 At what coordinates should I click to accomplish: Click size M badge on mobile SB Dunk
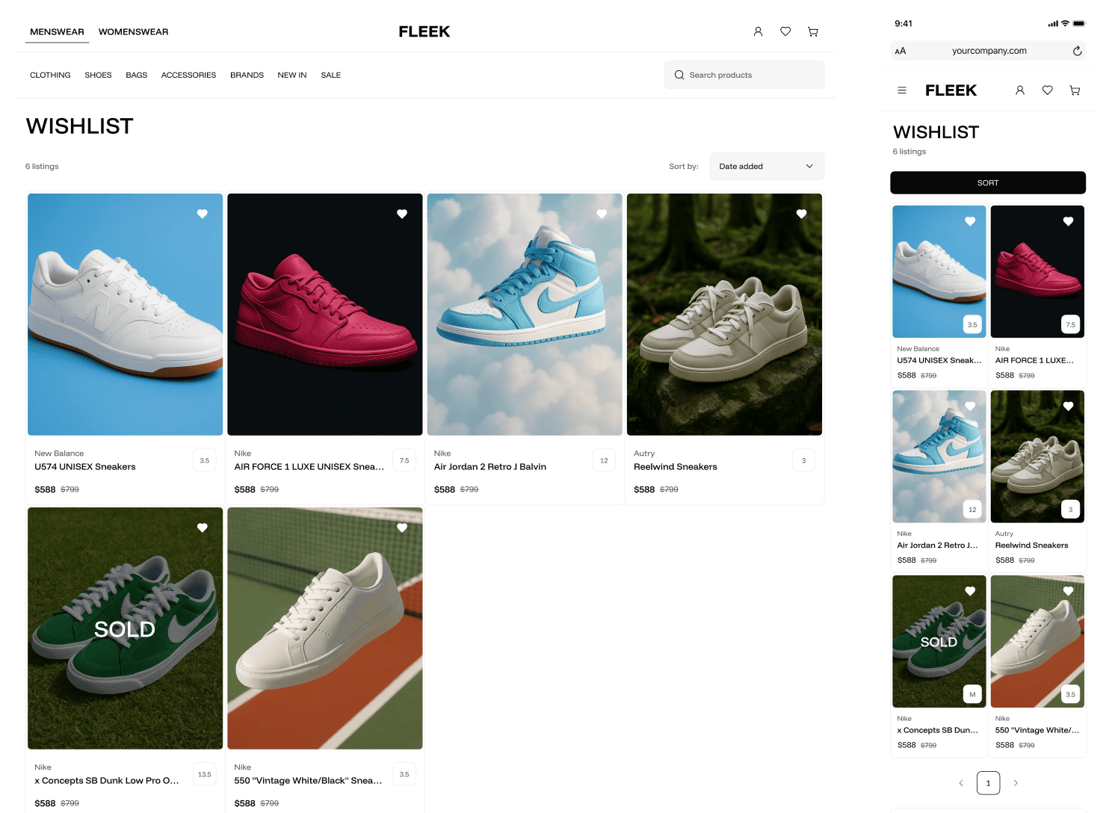(972, 694)
